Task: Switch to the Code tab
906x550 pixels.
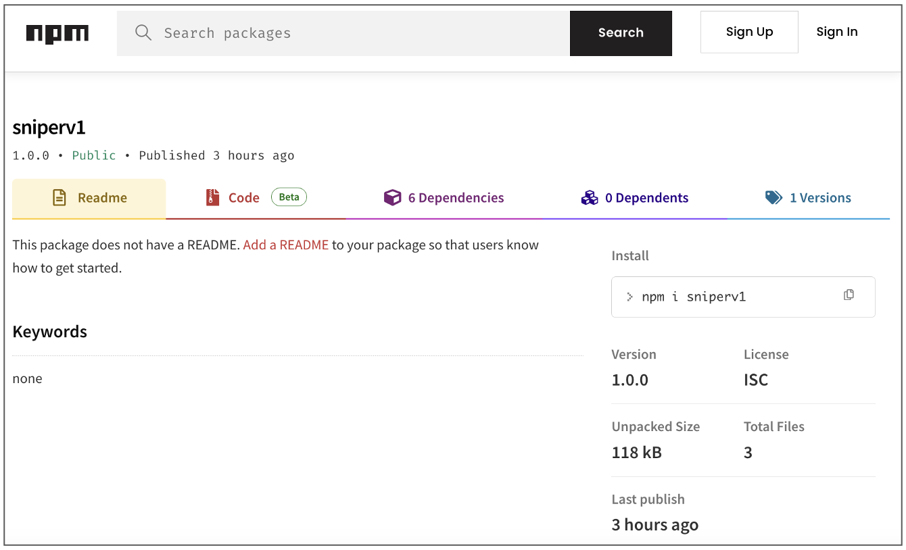Action: point(243,198)
